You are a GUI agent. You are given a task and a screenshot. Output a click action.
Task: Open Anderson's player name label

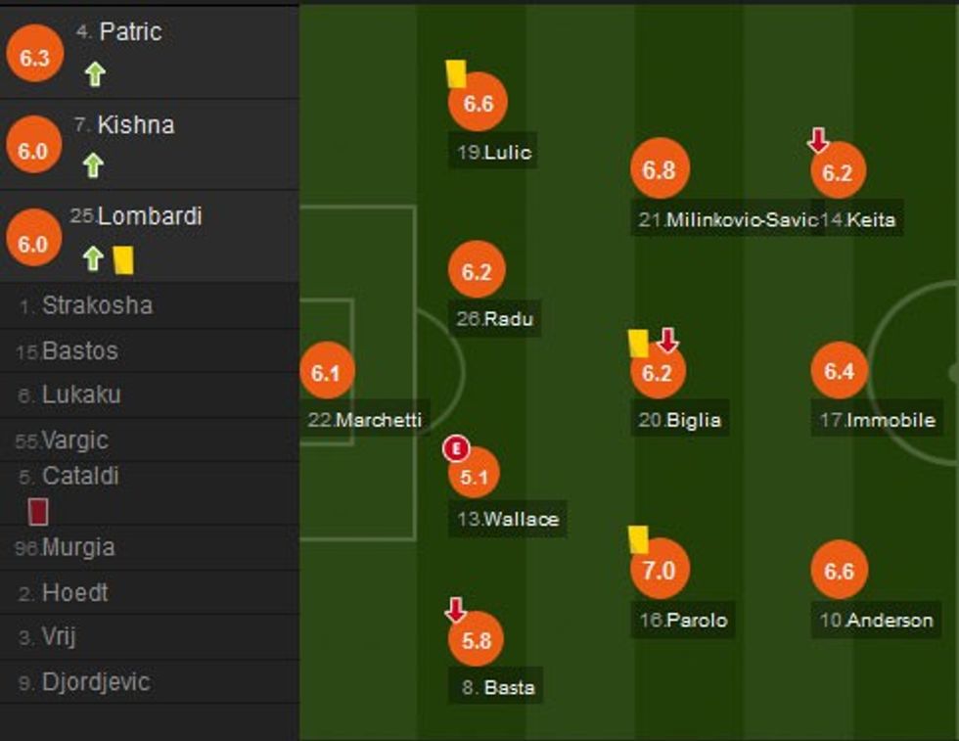point(890,621)
